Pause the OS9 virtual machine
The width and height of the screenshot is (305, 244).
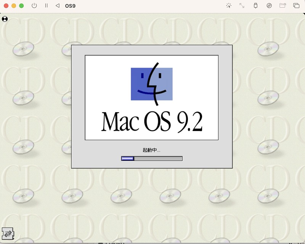coord(46,6)
